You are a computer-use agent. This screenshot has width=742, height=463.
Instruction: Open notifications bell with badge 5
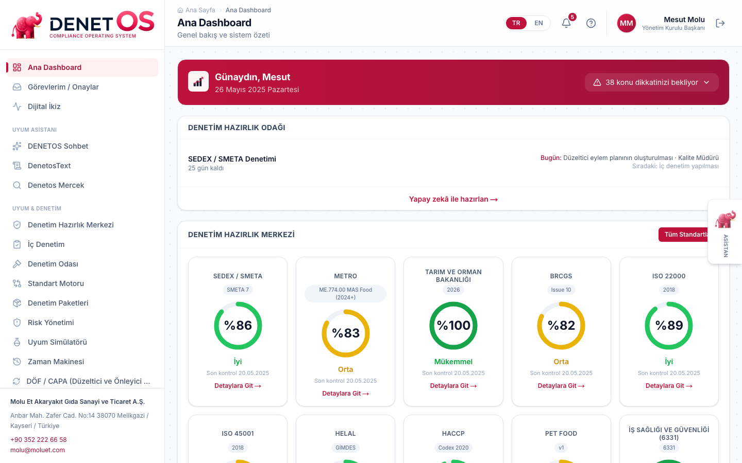pyautogui.click(x=566, y=23)
